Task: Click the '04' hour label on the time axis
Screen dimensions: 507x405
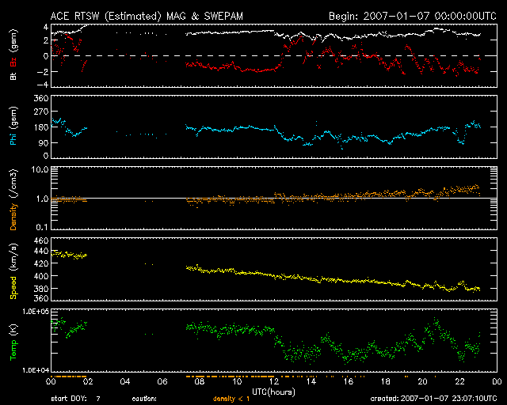Action: (125, 381)
